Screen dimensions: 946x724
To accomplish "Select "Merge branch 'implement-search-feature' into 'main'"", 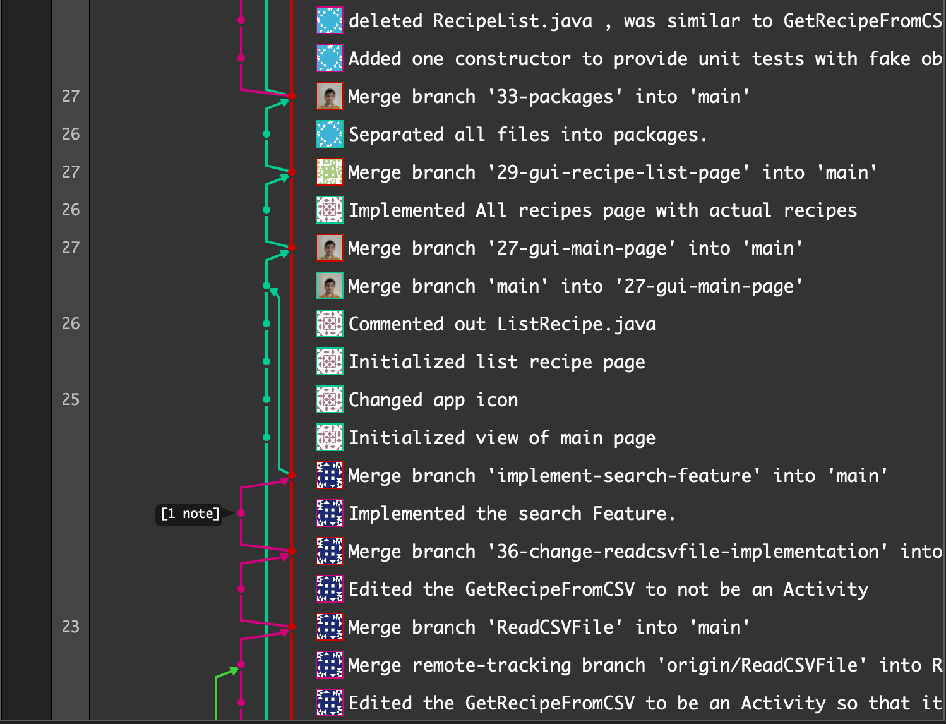I will 618,476.
